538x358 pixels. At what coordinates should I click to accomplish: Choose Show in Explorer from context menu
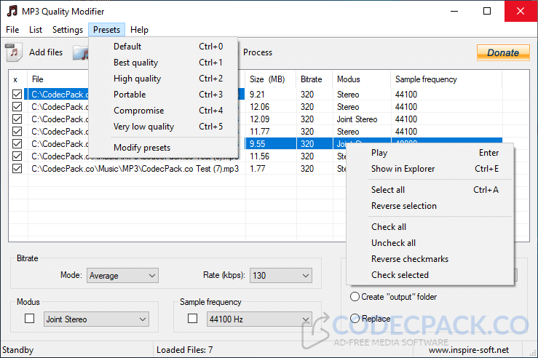[430, 169]
